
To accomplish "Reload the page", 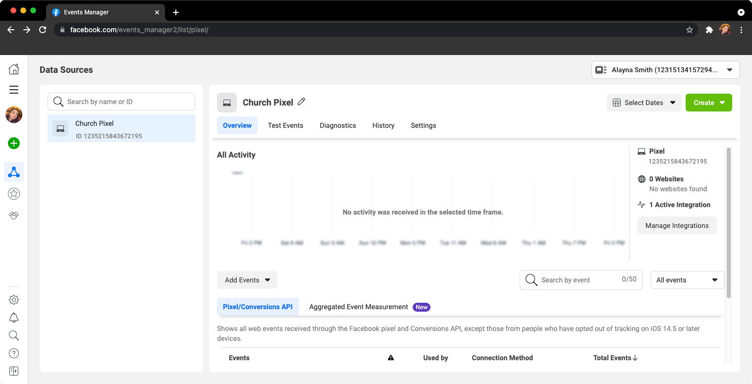I will click(43, 30).
